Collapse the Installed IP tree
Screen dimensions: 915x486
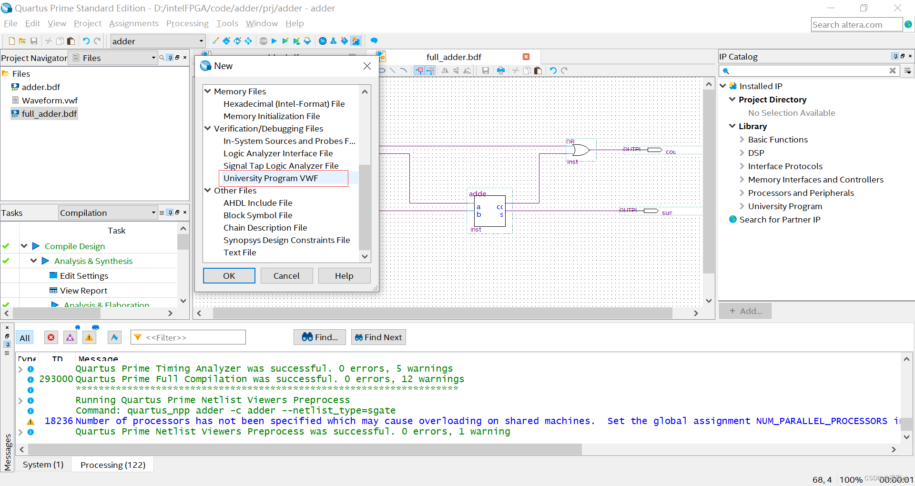(723, 86)
